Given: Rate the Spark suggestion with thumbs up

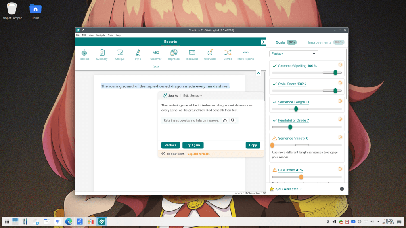Looking at the screenshot, I should click(x=225, y=120).
